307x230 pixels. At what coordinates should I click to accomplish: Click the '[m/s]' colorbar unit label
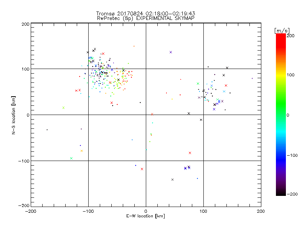[x=282, y=31]
